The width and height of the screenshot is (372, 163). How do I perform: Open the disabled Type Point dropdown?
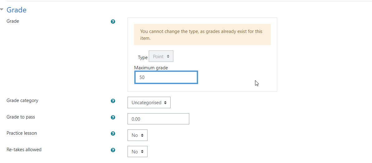coord(161,56)
